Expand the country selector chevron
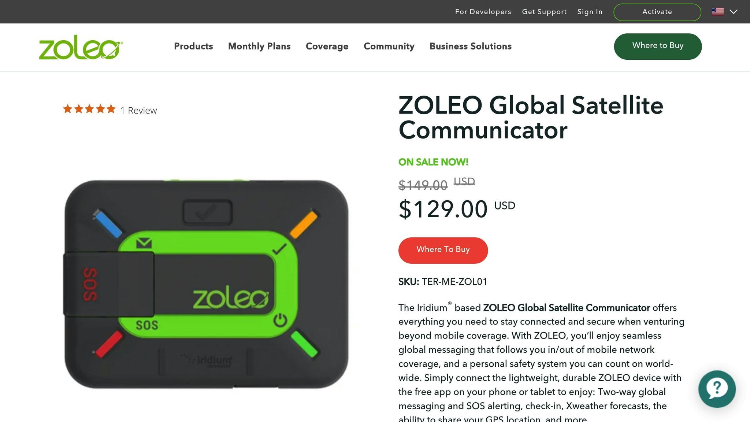This screenshot has width=750, height=422. pos(734,12)
